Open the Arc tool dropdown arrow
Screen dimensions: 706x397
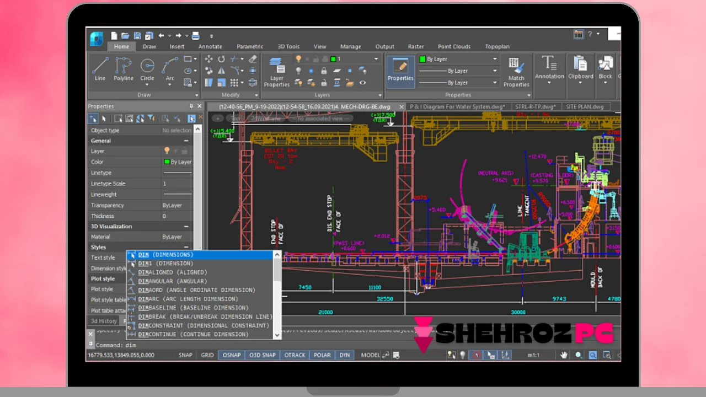click(x=170, y=84)
